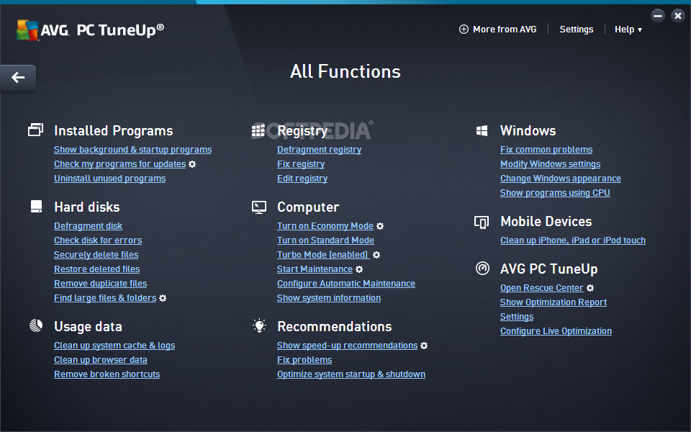Click the back arrow button
691x432 pixels.
click(x=17, y=78)
